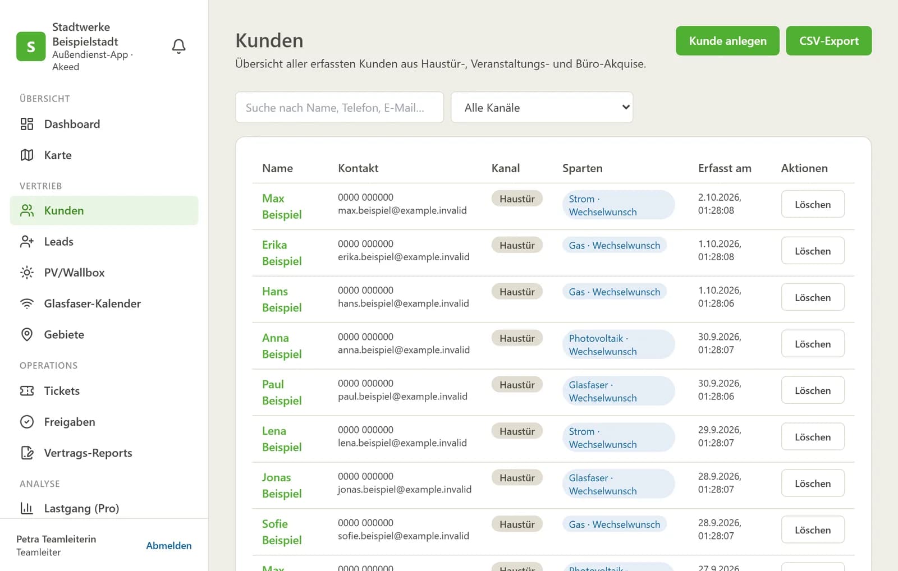Open customer Erika Beispiel name link
The height and width of the screenshot is (571, 898).
pyautogui.click(x=282, y=253)
